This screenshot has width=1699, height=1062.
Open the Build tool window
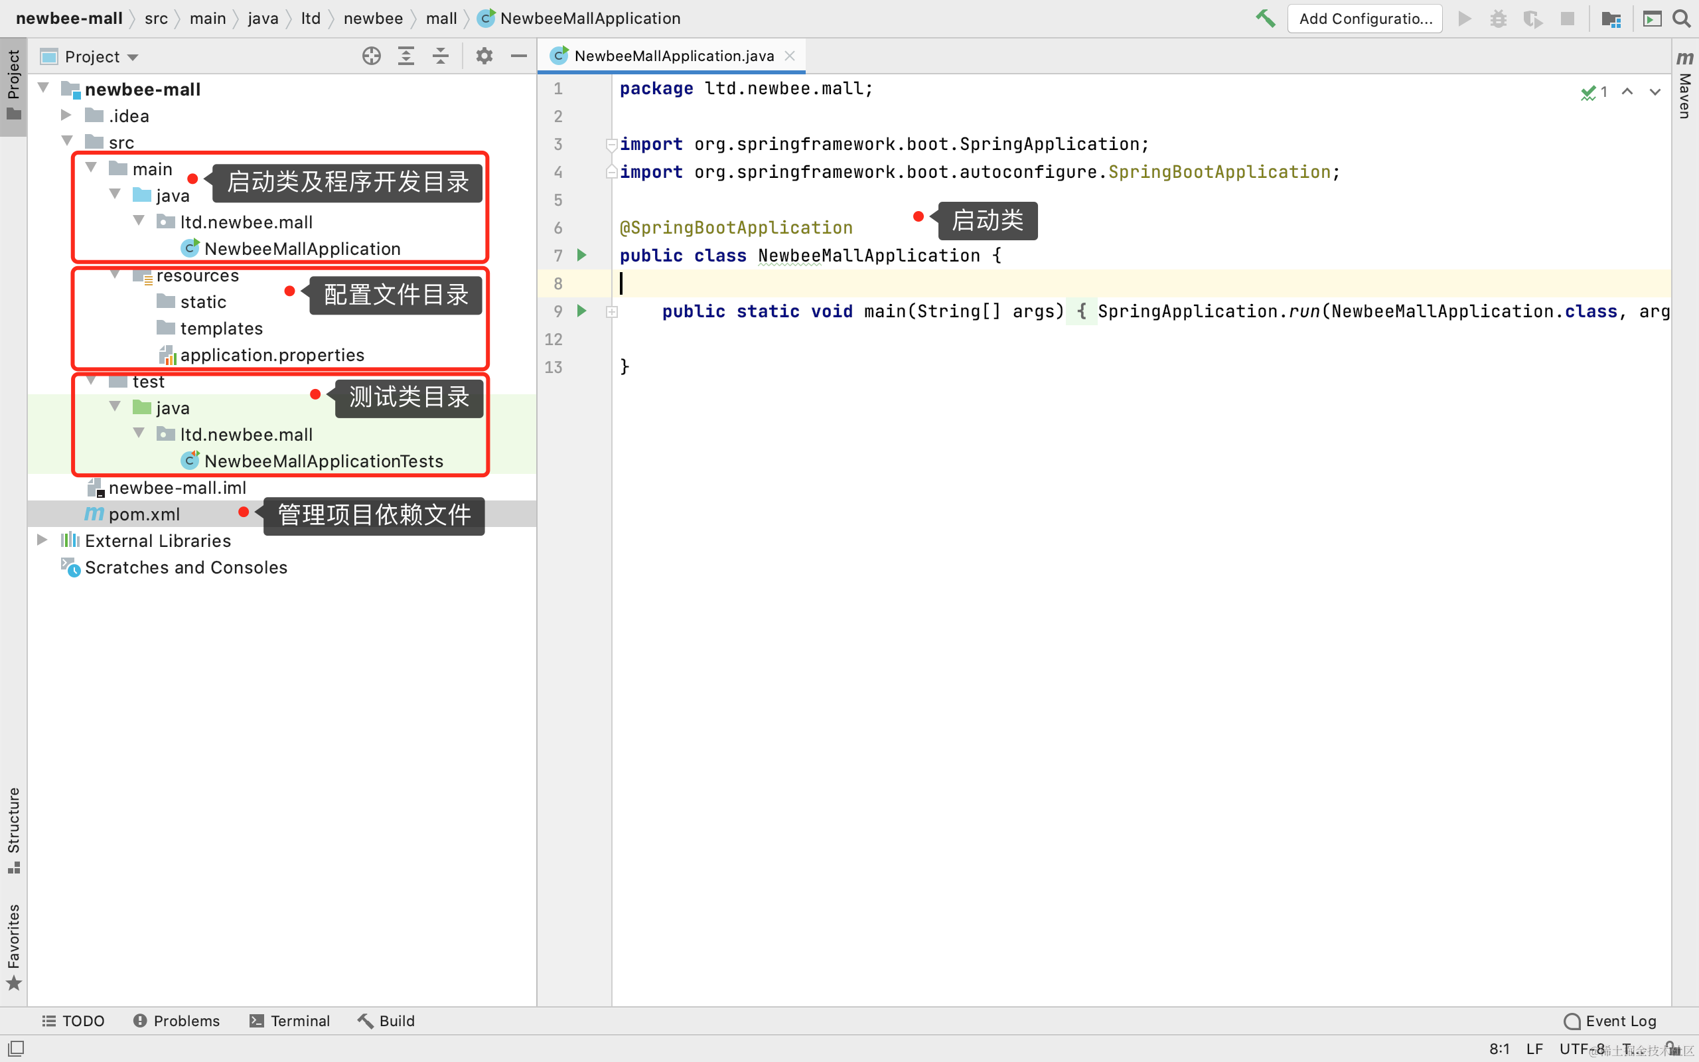coord(386,1021)
